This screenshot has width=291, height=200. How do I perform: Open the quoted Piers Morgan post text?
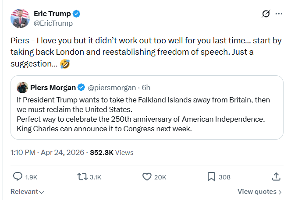pos(143,114)
